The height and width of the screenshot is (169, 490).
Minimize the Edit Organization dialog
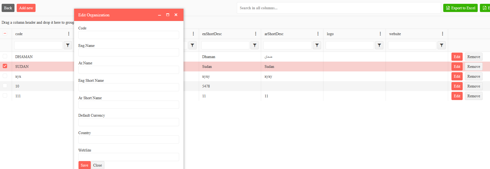pyautogui.click(x=159, y=15)
